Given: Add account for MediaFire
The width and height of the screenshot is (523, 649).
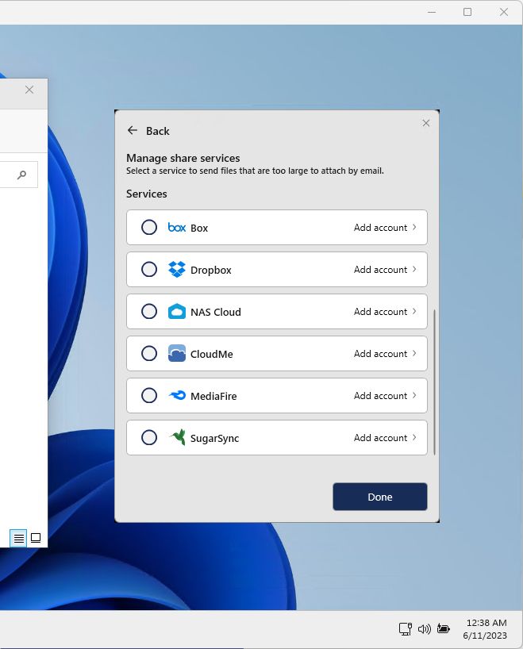Looking at the screenshot, I should (x=380, y=396).
